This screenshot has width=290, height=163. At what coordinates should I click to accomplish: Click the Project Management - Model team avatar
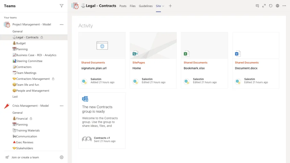[x=7, y=24]
